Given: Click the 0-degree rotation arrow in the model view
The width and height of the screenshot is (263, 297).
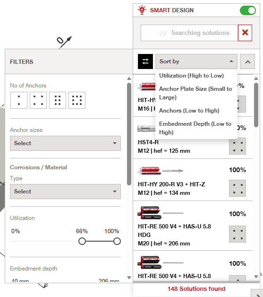Looking at the screenshot, I should pos(64,41).
